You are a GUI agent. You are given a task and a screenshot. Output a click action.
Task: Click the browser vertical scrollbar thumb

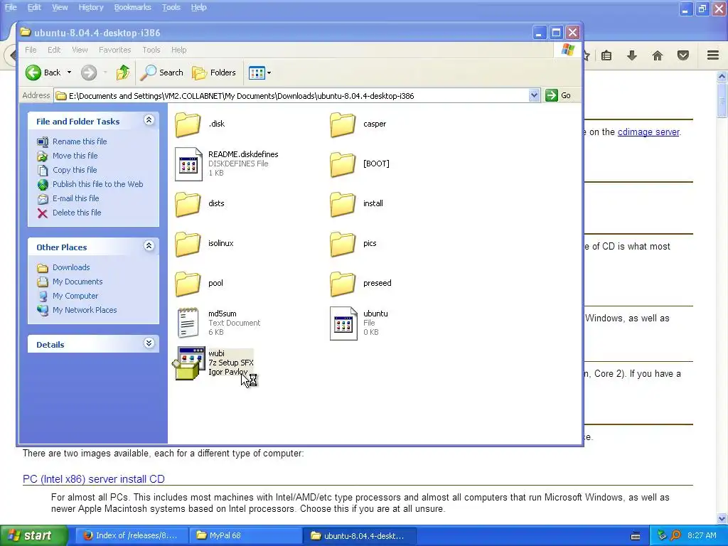coord(722,100)
